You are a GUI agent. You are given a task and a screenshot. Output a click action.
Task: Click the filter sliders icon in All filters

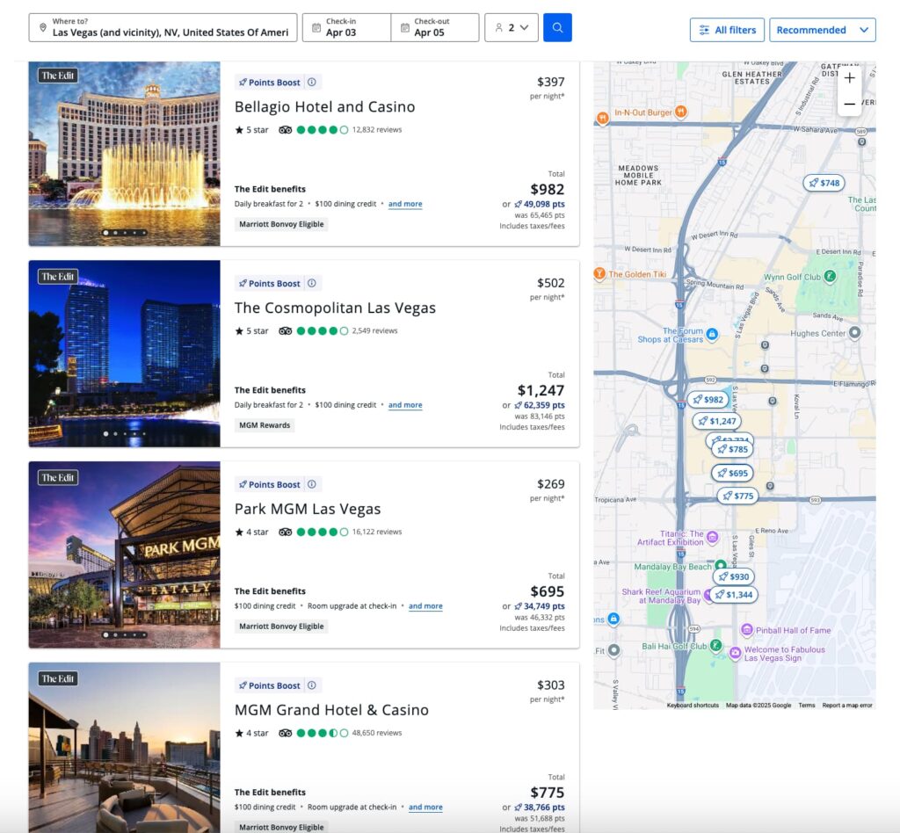(x=703, y=29)
